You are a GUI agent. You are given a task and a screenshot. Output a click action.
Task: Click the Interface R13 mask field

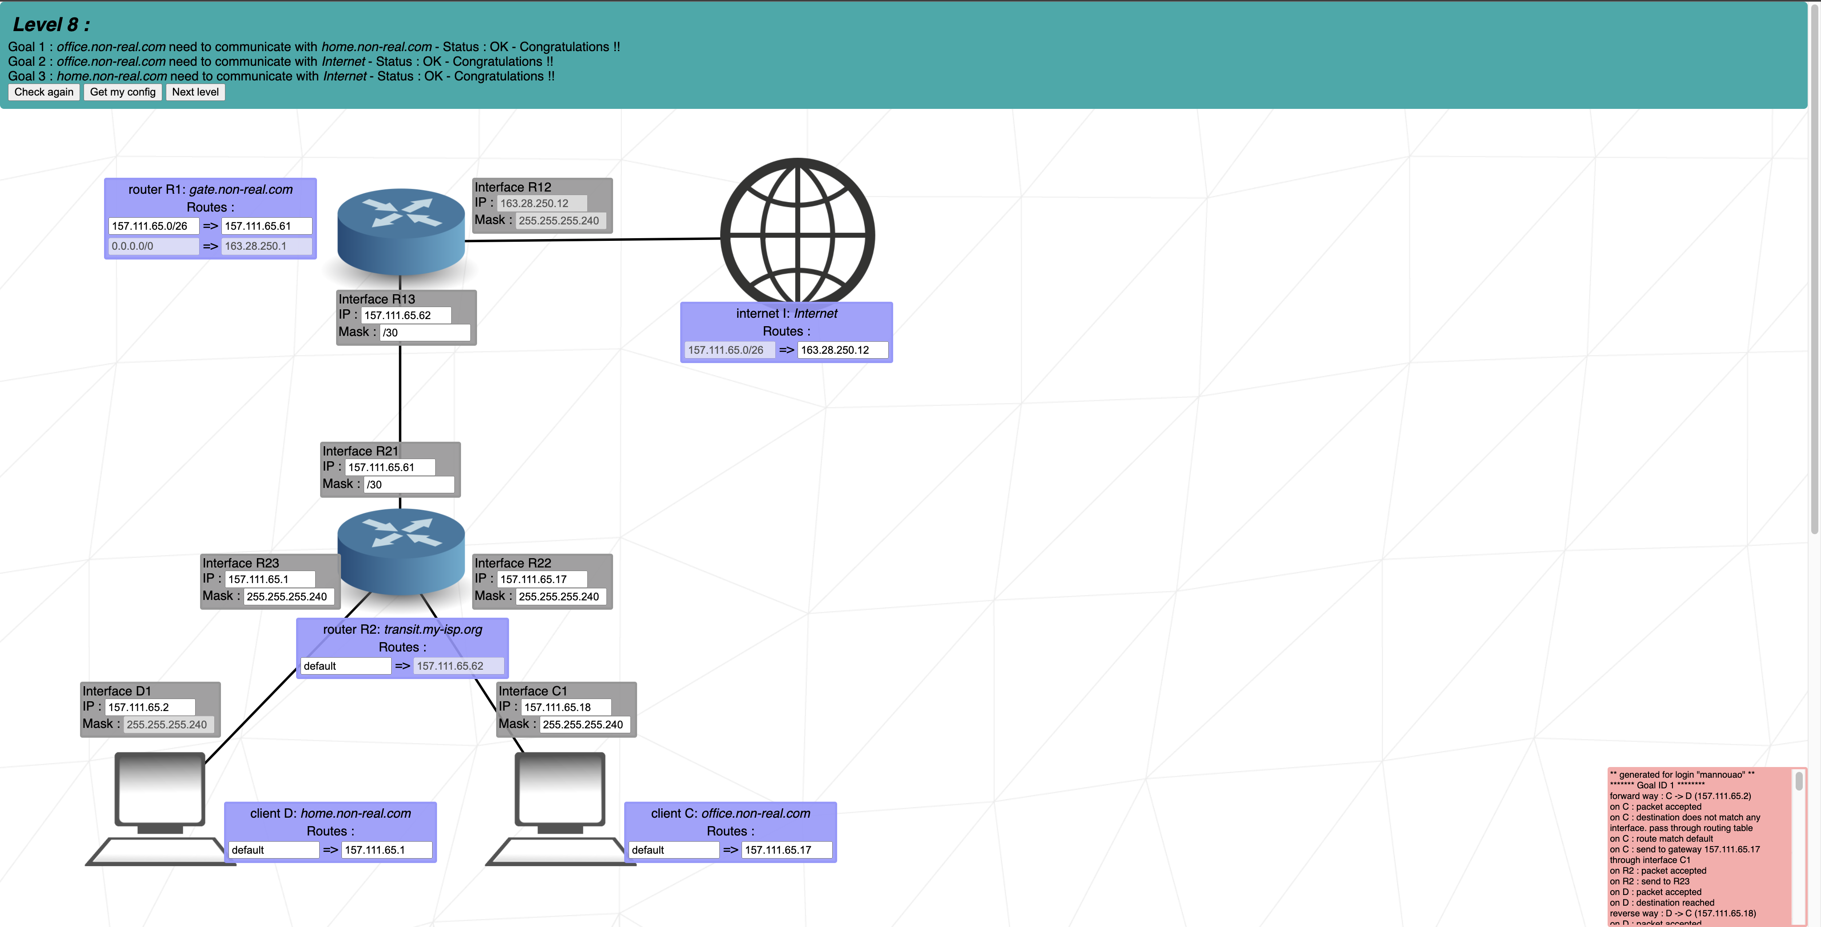pyautogui.click(x=424, y=332)
